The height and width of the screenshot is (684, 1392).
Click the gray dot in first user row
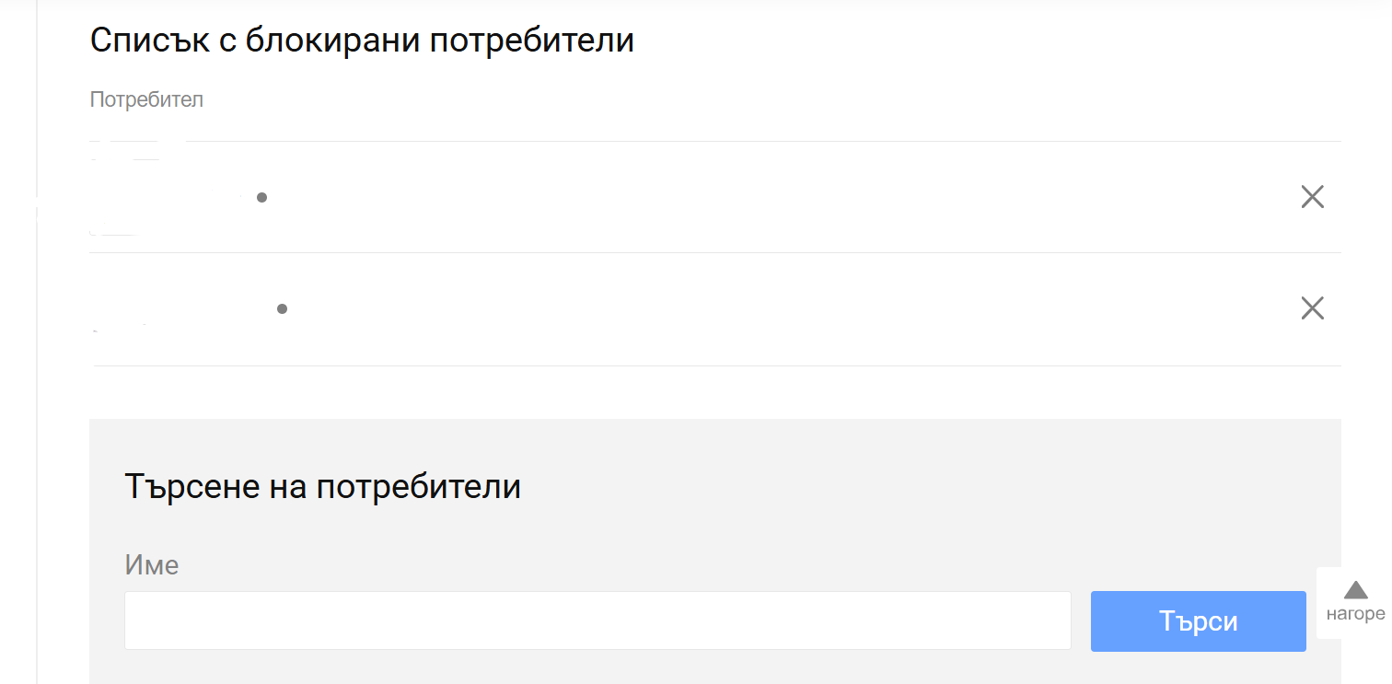261,197
